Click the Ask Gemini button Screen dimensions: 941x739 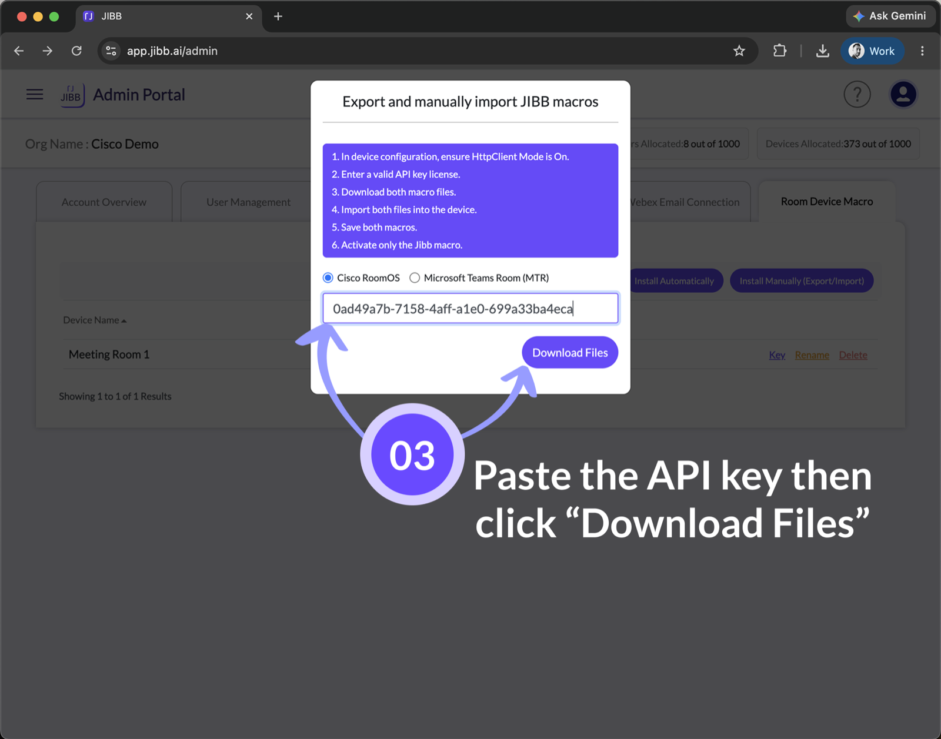[890, 16]
